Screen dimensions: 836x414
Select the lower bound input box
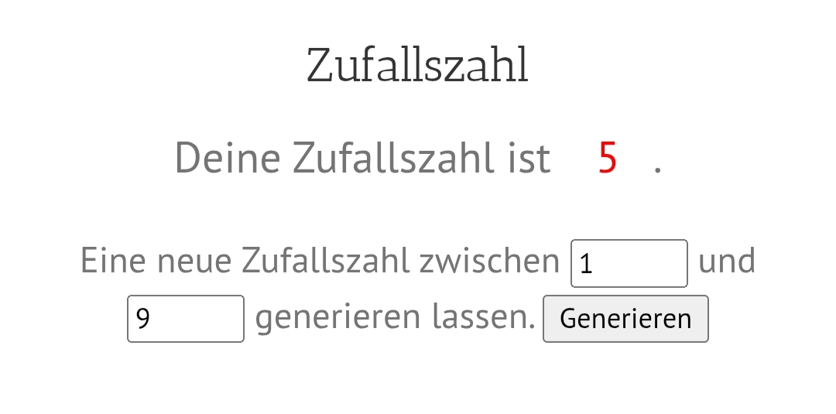[x=629, y=263]
